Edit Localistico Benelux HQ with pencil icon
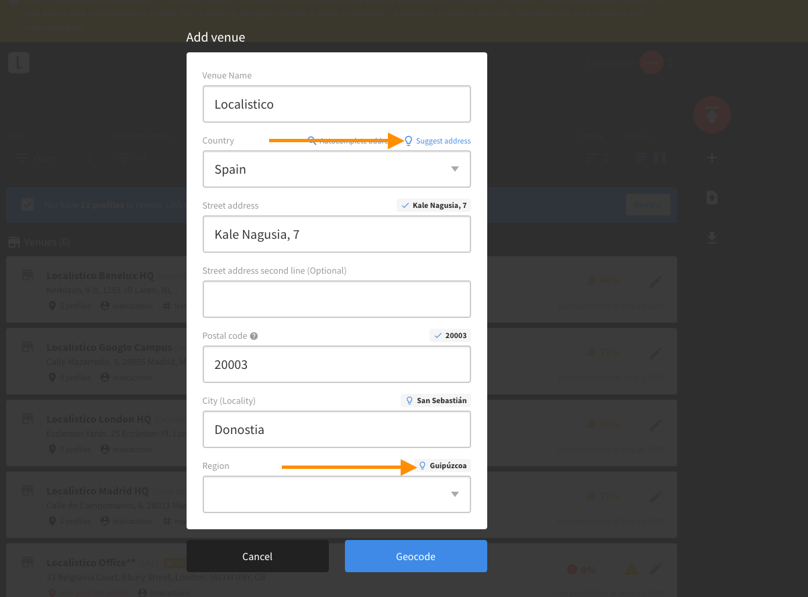This screenshot has height=597, width=808. (656, 281)
